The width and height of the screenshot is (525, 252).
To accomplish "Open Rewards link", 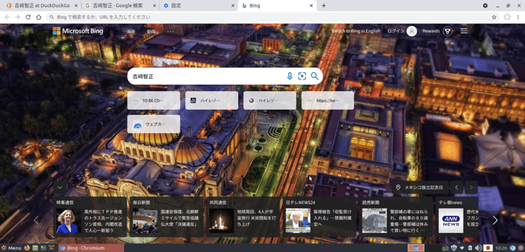I will [431, 31].
